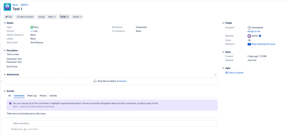Click the cloud upload icon in attachments

[95, 81]
